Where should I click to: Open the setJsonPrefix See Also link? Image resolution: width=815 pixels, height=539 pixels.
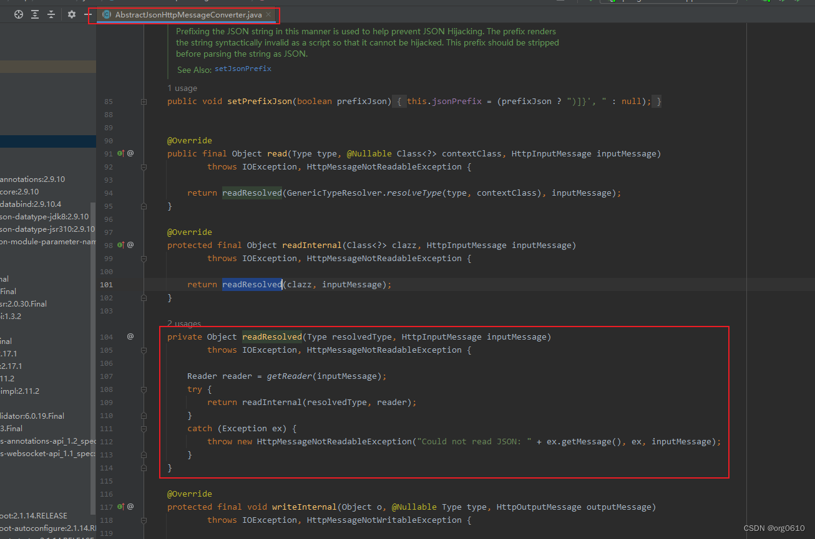point(243,69)
